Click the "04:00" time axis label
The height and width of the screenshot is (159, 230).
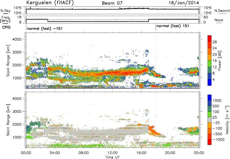[x=55, y=153]
